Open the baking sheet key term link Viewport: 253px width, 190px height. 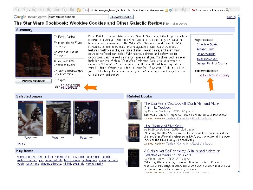[x=63, y=157]
